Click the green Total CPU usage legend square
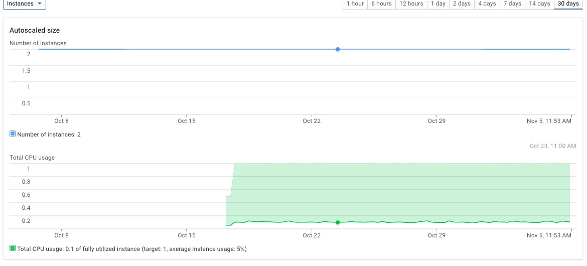The image size is (587, 266). point(13,248)
